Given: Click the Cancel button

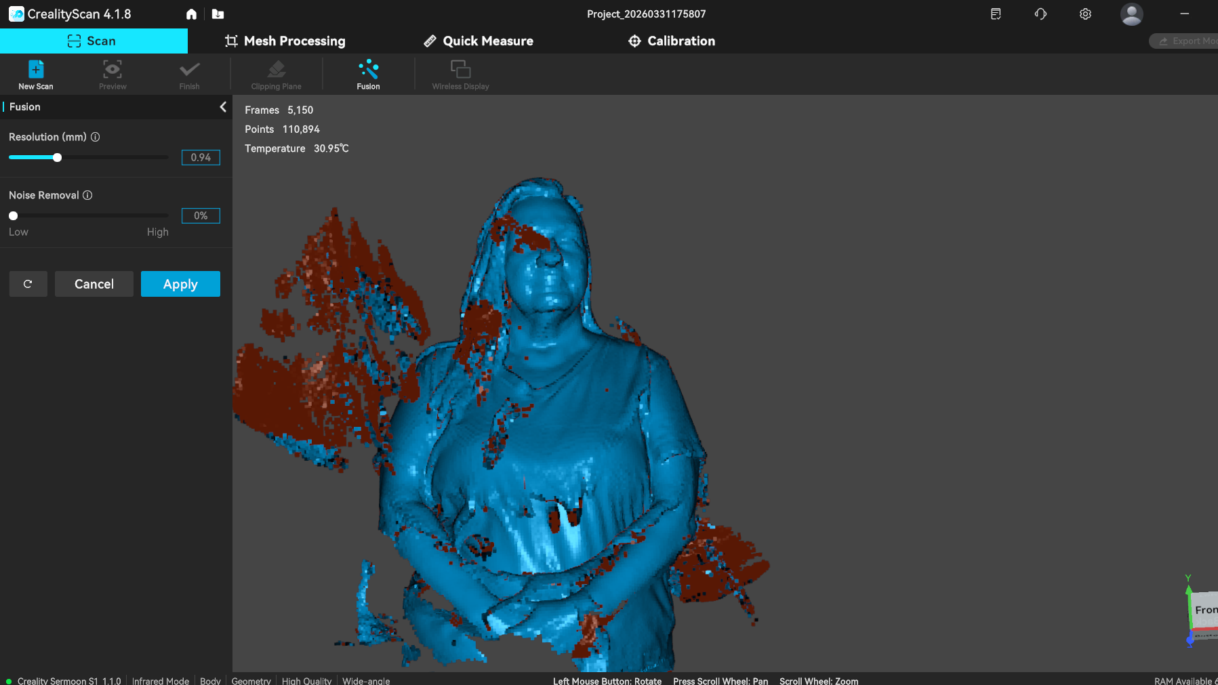Looking at the screenshot, I should 94,284.
